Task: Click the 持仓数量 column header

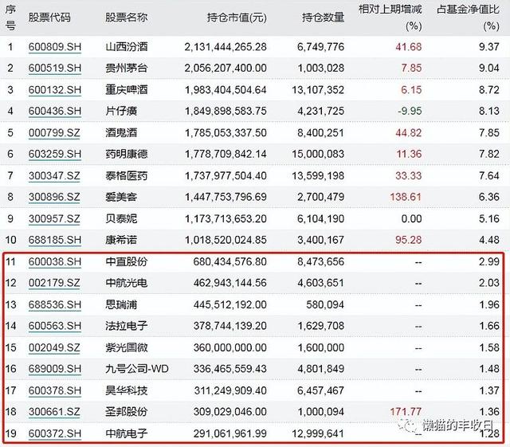Action: (x=323, y=18)
